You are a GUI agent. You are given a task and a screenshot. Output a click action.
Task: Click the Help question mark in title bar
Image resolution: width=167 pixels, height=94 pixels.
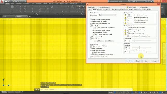(x=152, y=1)
